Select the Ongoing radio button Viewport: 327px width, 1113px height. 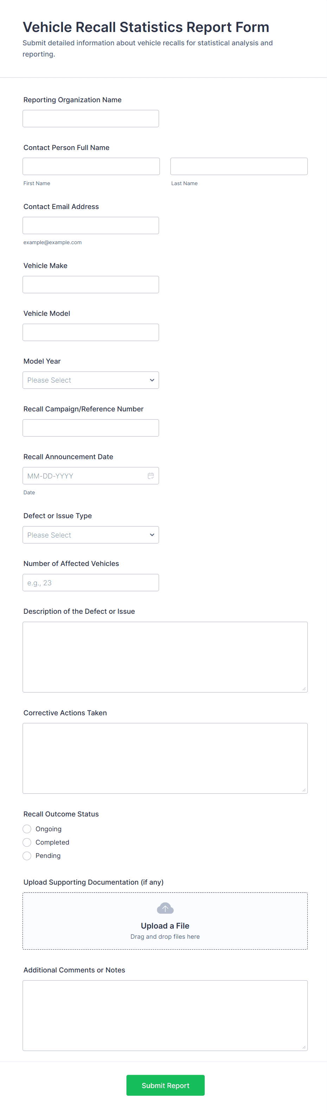(x=27, y=829)
